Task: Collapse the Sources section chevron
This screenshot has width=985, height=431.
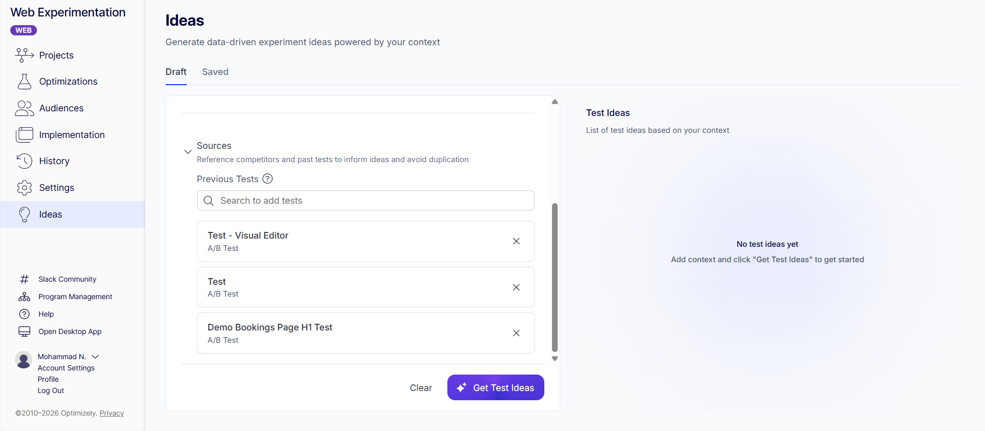Action: tap(188, 152)
